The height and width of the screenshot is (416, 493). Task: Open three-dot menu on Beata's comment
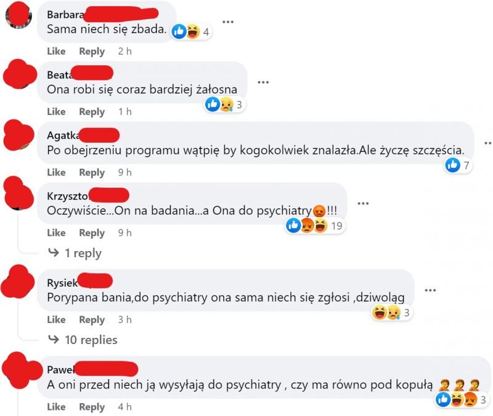[x=263, y=82]
